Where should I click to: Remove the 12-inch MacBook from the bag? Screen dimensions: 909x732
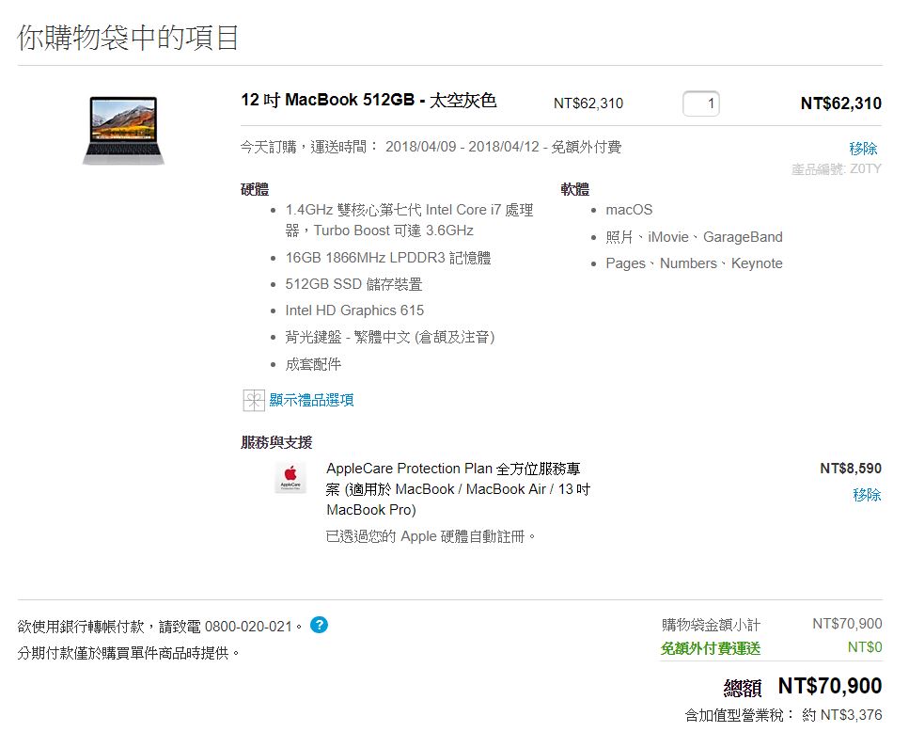coord(863,149)
